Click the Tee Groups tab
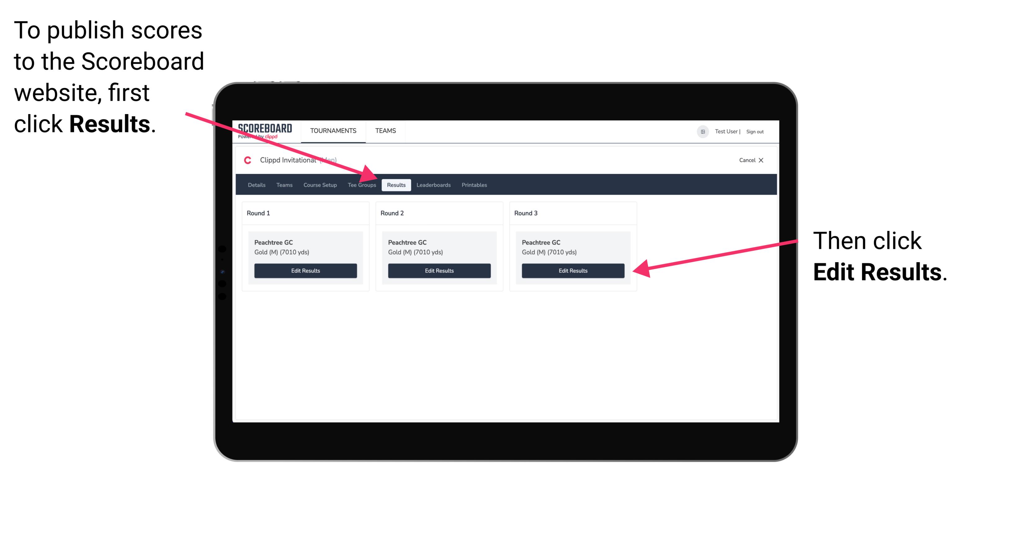Viewport: 1010px width, 543px height. tap(362, 185)
